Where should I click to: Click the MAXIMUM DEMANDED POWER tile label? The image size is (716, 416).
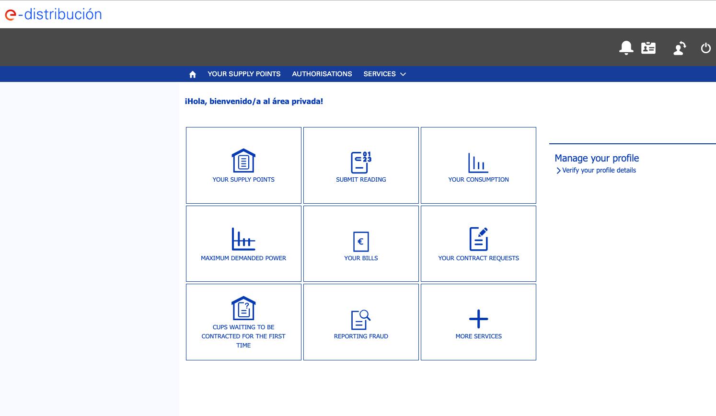243,258
